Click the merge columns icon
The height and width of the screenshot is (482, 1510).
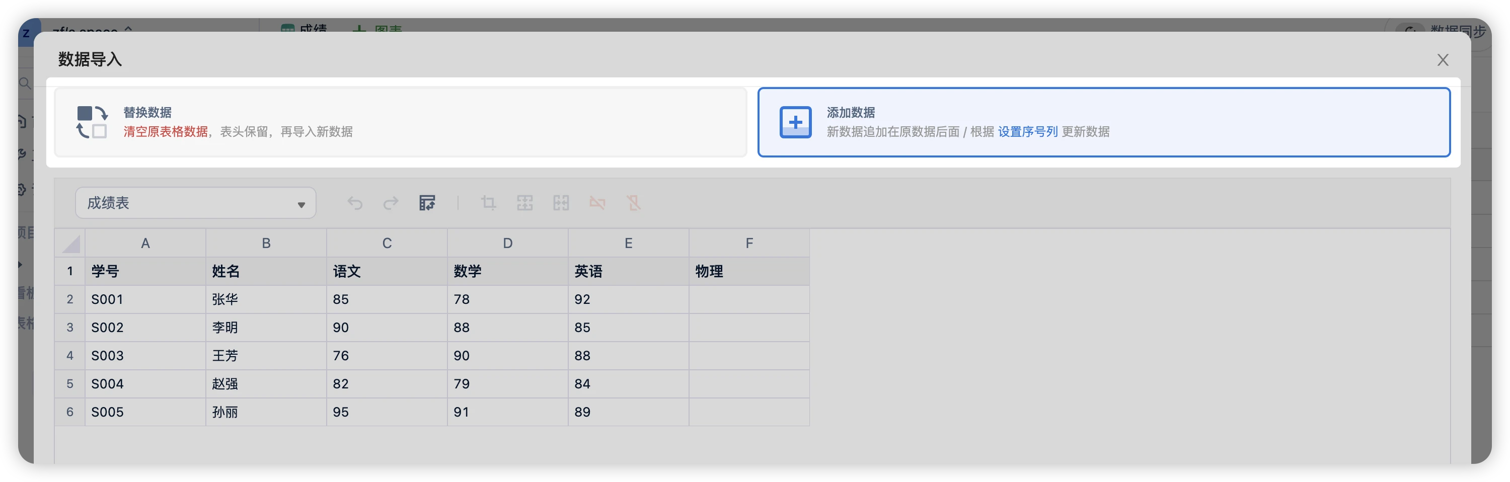[x=561, y=203]
